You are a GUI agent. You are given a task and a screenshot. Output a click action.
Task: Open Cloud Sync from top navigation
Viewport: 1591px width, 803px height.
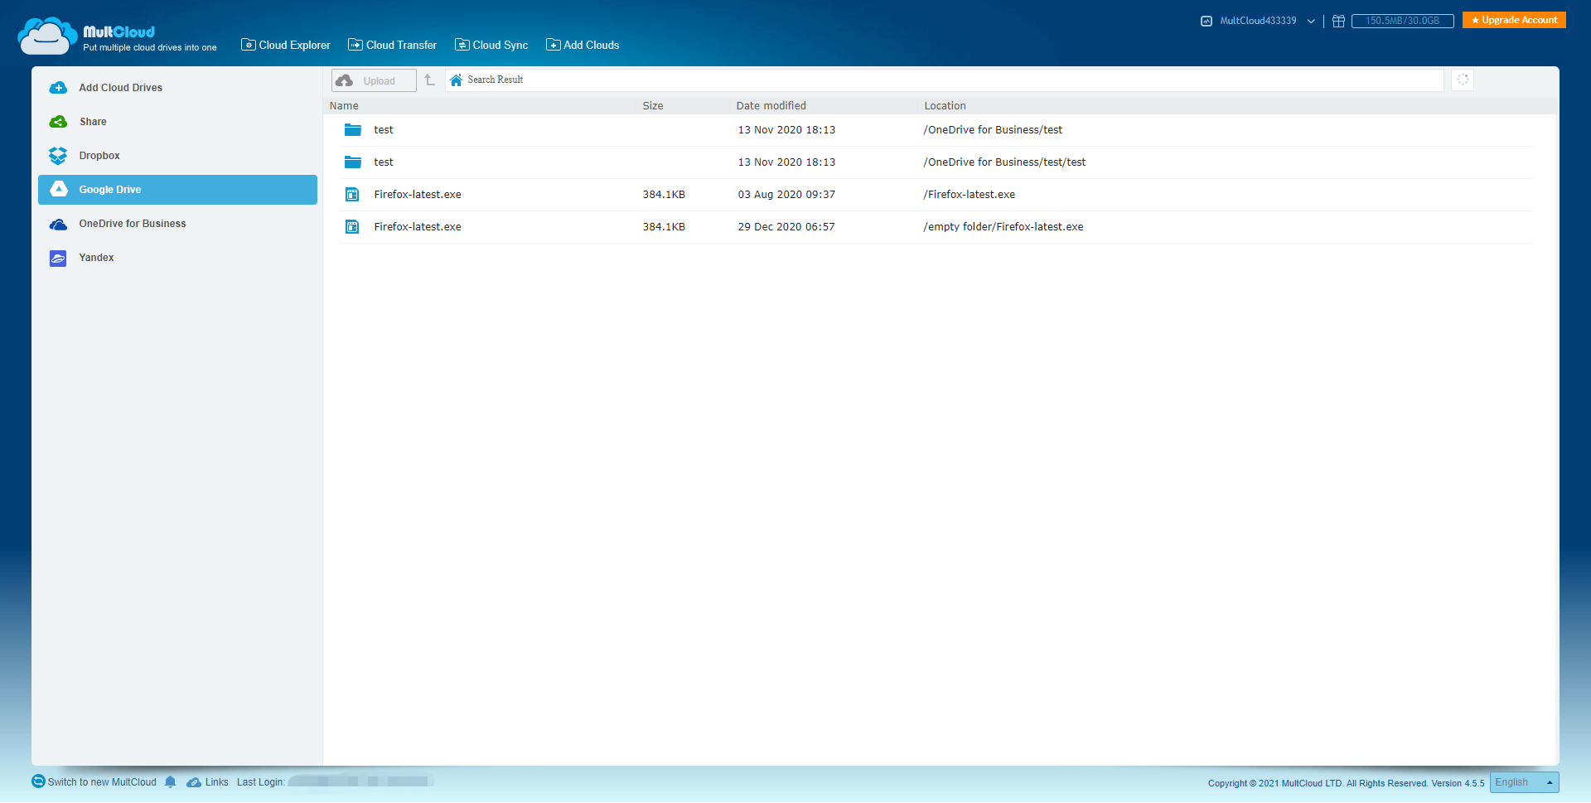tap(491, 46)
